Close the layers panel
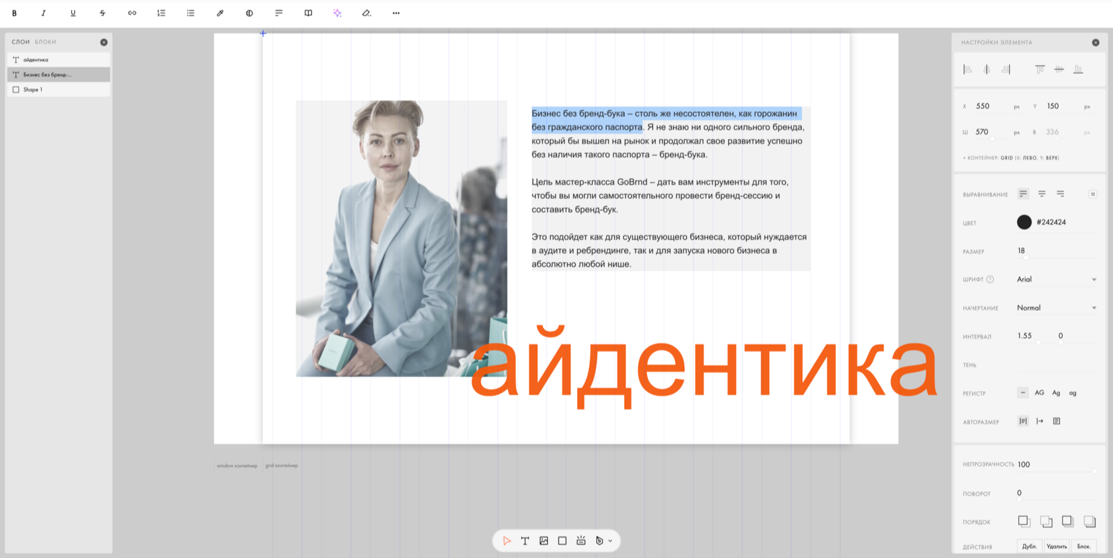Screen dimensions: 1113x558 (104, 42)
